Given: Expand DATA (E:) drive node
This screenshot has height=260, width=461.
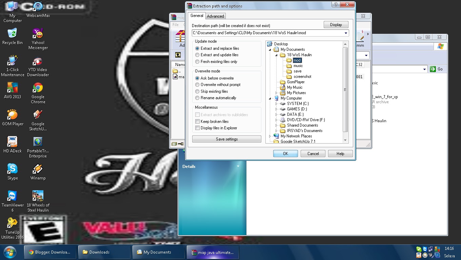Looking at the screenshot, I should click(x=277, y=114).
